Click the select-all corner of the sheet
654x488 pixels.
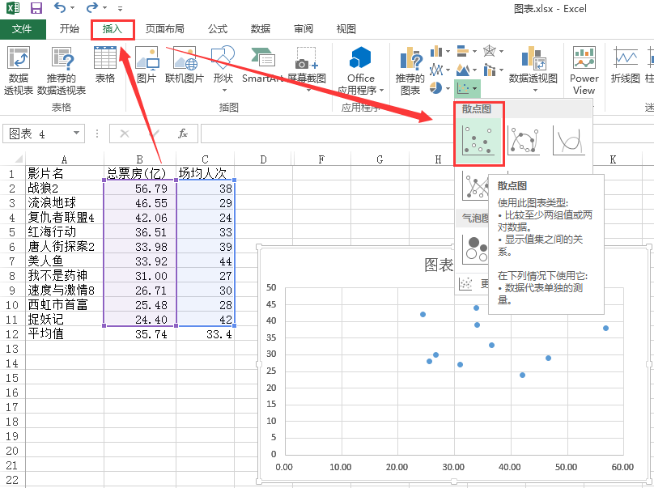tap(18, 159)
